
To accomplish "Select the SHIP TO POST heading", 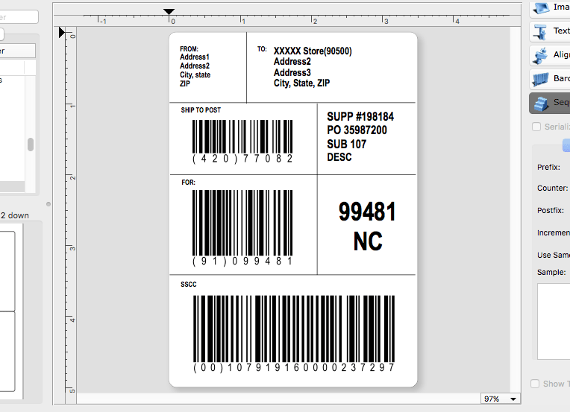I will pos(201,110).
